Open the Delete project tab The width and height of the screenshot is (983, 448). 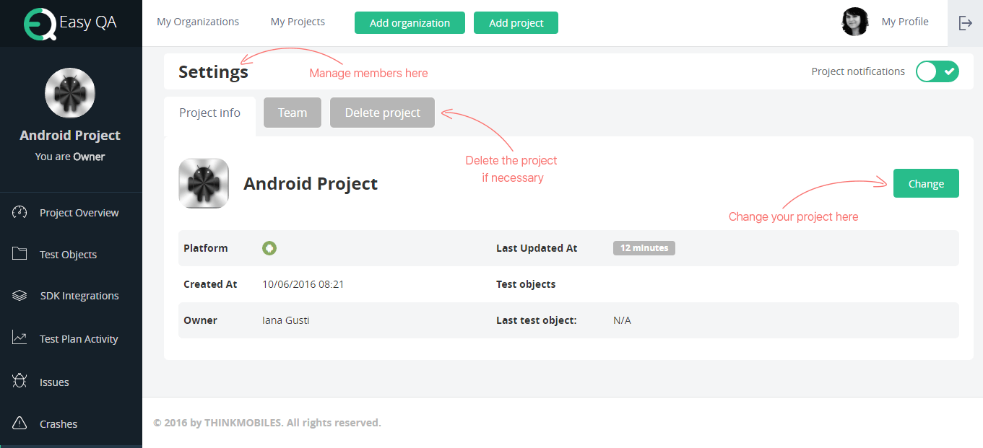pyautogui.click(x=383, y=113)
